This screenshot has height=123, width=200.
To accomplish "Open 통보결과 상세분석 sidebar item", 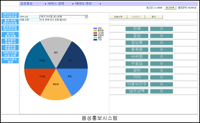I will click(10, 41).
